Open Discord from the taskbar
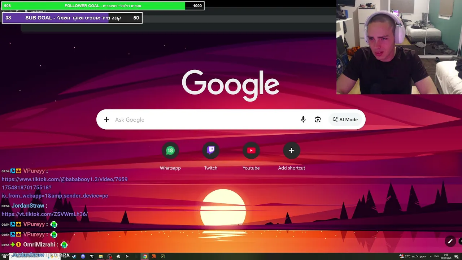Screen dimensions: 462x260 click(x=83, y=256)
